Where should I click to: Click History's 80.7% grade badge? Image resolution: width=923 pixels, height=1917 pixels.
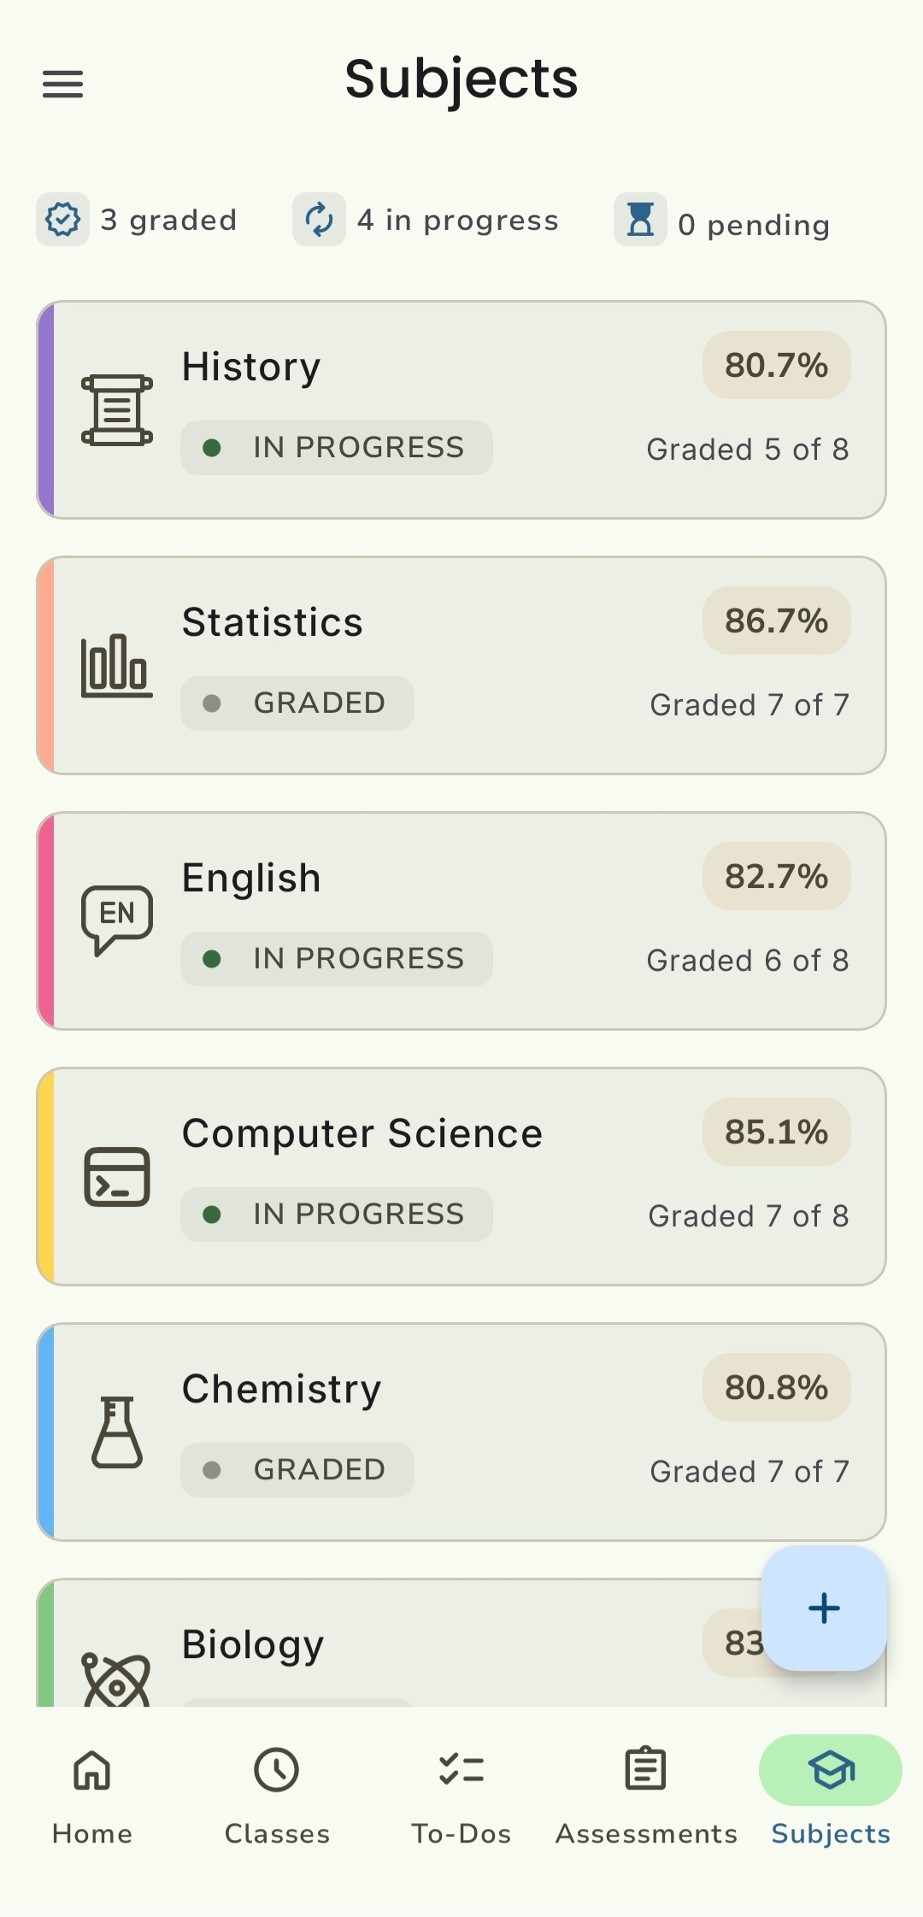coord(776,365)
